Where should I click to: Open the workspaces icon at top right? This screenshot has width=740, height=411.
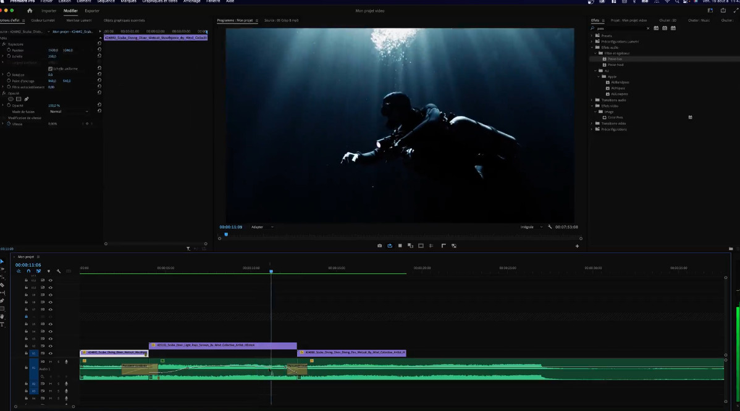710,11
